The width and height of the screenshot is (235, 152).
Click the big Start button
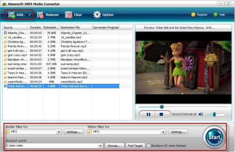coord(214,137)
